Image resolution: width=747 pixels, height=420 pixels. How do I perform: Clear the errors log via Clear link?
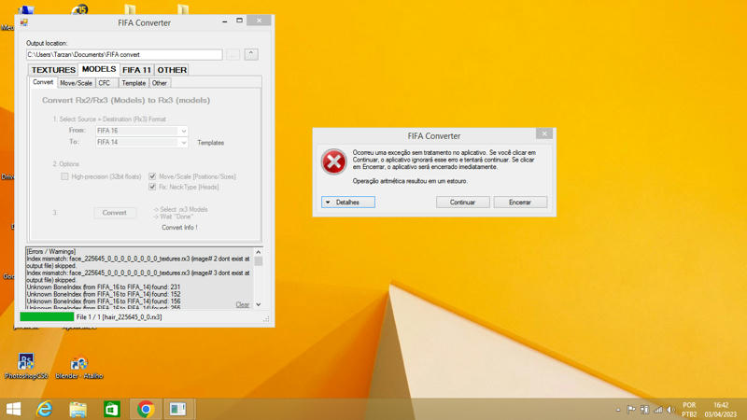click(243, 304)
